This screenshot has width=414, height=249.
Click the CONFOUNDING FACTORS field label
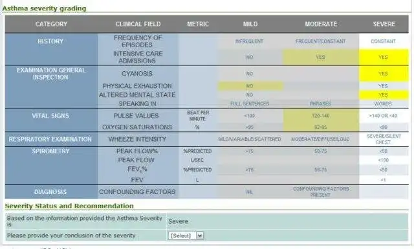[x=137, y=192]
